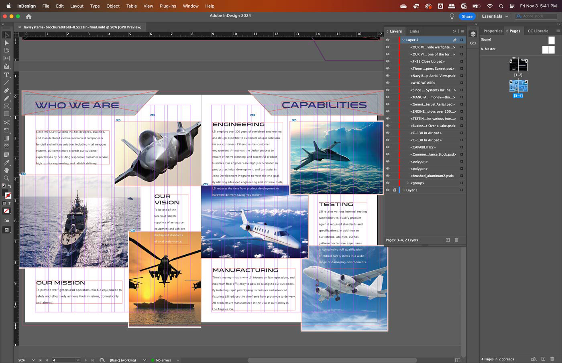562x363 pixels.
Task: Create new page in Pages panel
Action: coord(543,359)
